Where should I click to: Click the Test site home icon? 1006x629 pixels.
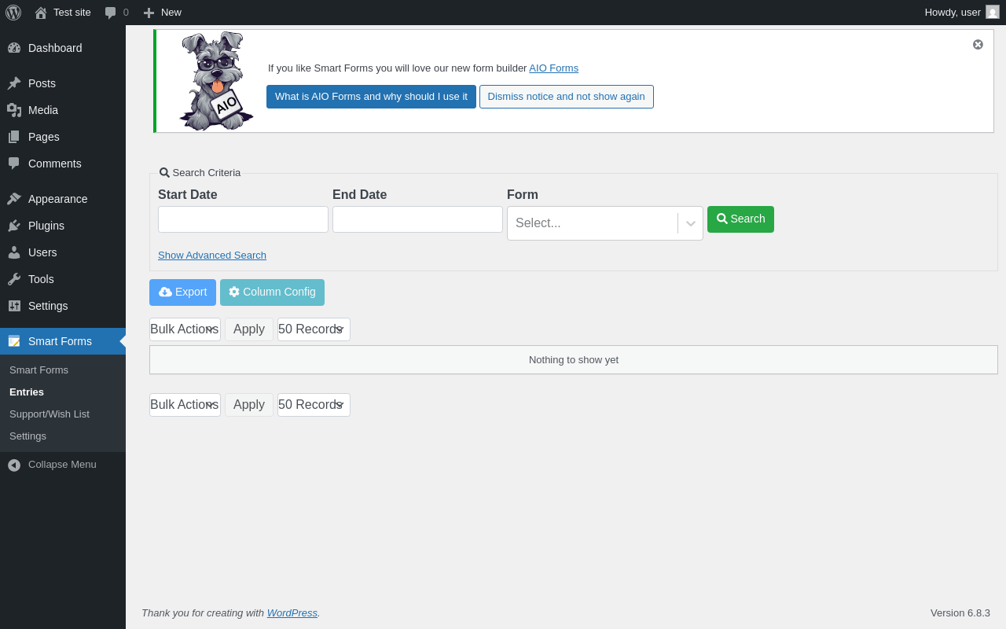point(41,13)
